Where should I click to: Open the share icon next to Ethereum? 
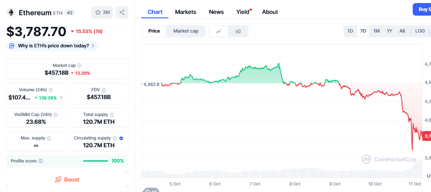click(122, 13)
